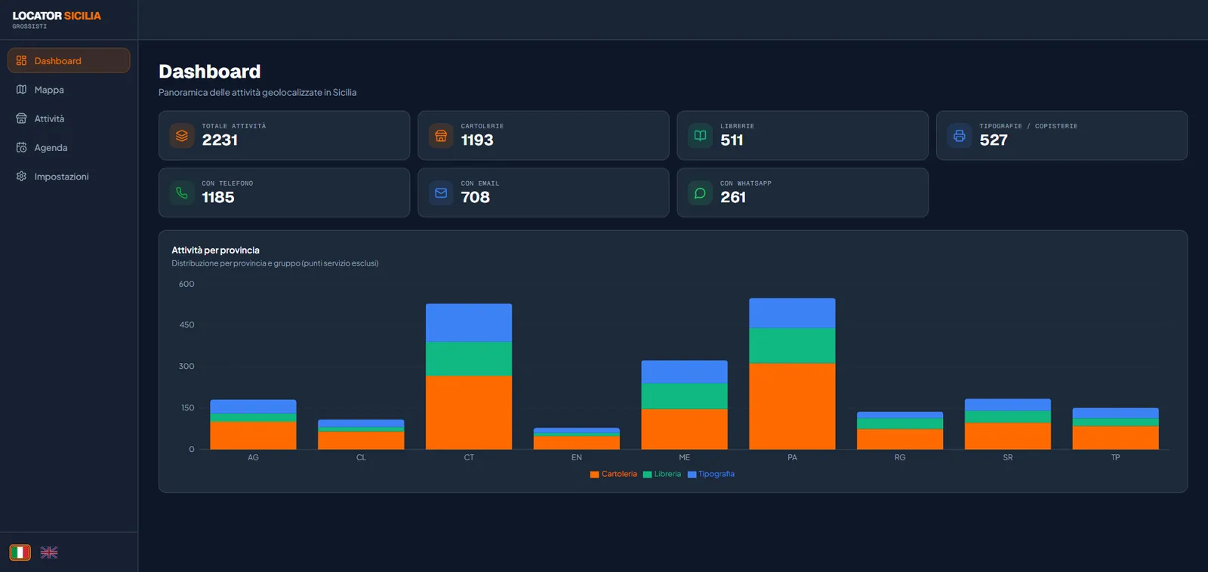Click the blue Tipografia legend swatch
Screen dimensions: 1208x572
pyautogui.click(x=692, y=475)
